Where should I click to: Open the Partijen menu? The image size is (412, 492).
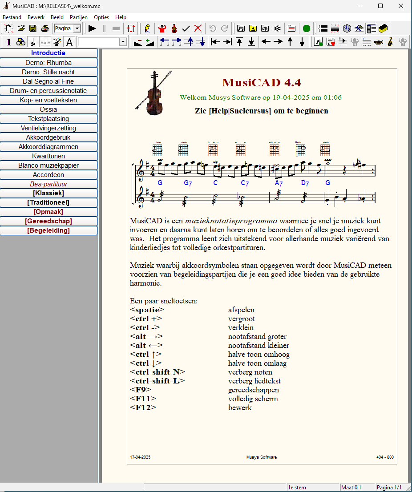tap(79, 17)
